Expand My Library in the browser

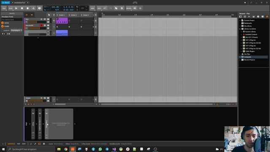(x=240, y=26)
